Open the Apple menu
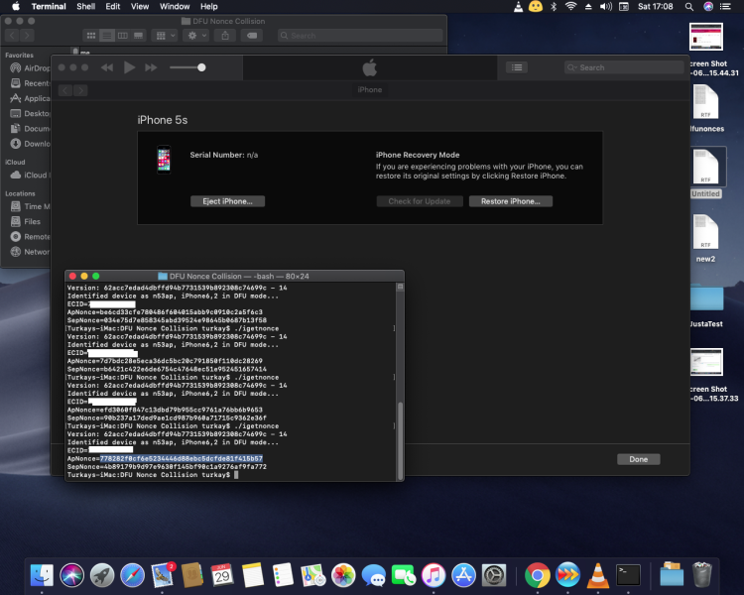The image size is (744, 595). [x=16, y=6]
